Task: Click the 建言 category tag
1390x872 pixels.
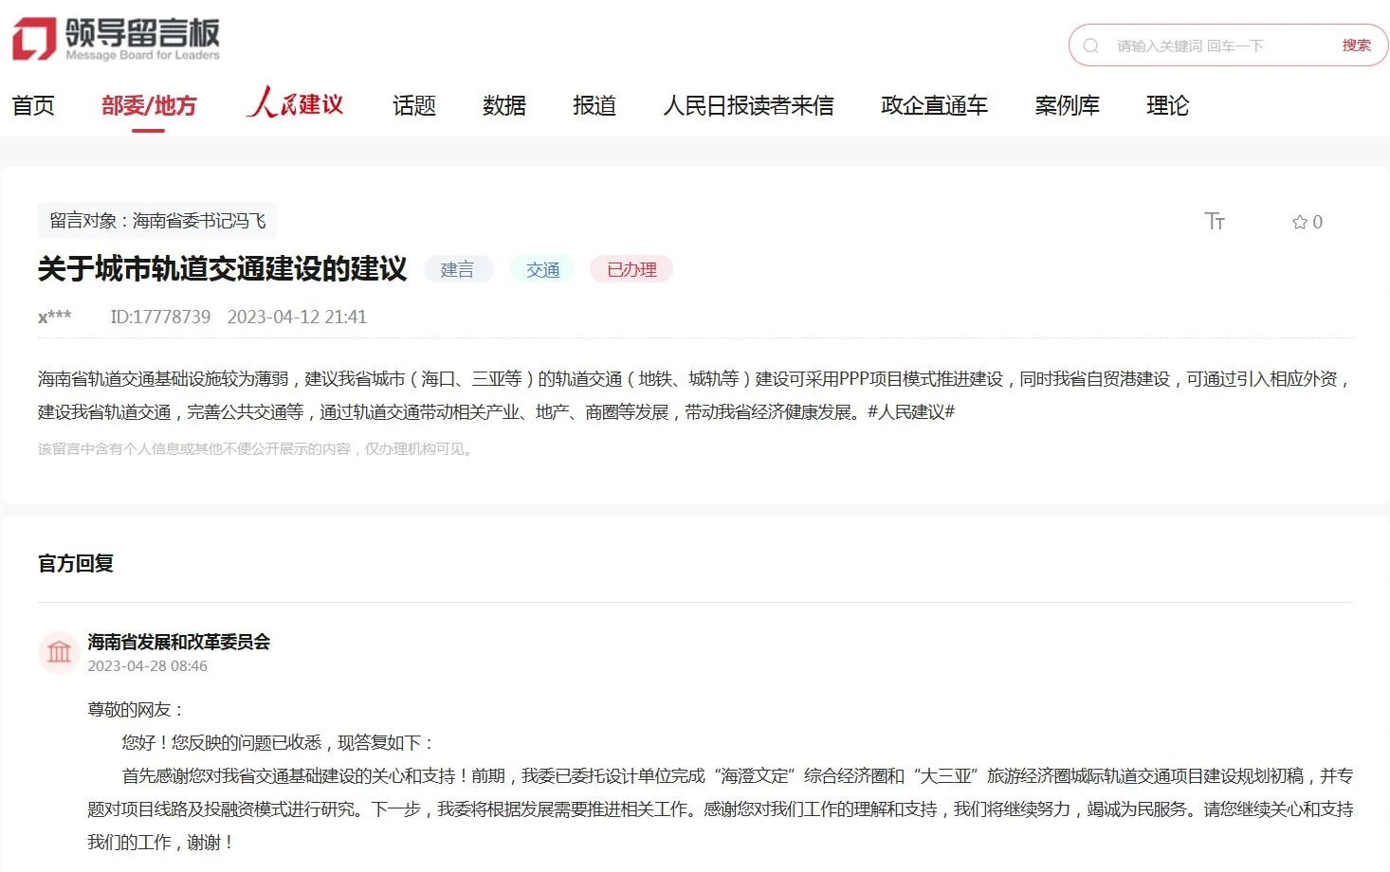Action: (x=457, y=270)
